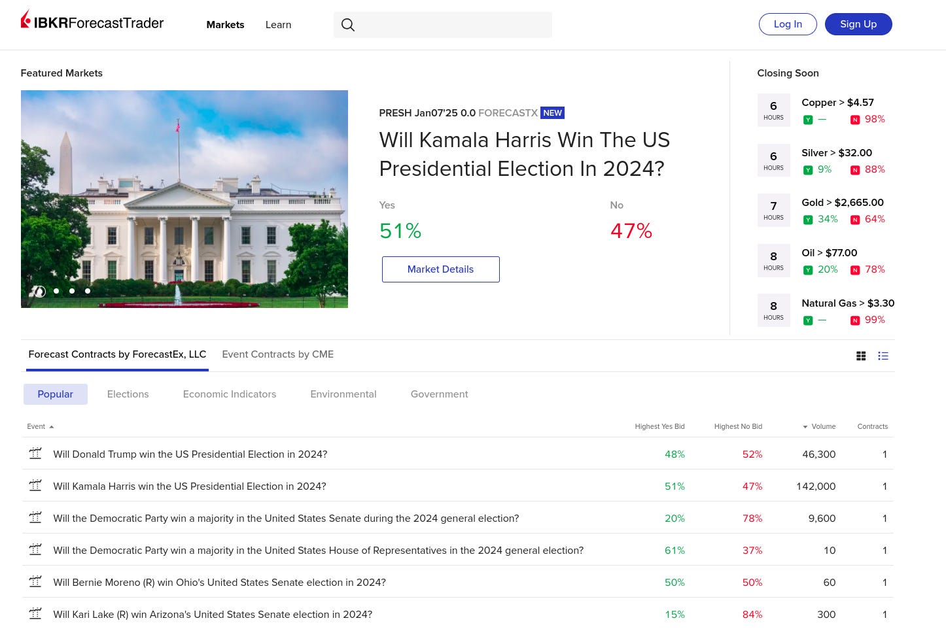Click Yes icon for Gold contract

808,220
